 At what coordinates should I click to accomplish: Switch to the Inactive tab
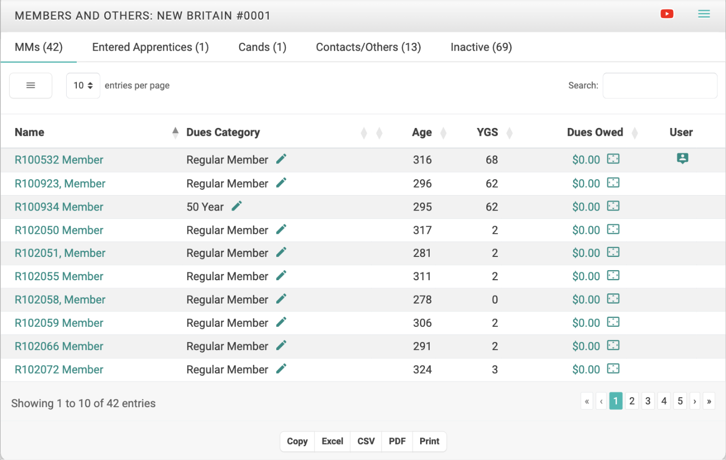click(481, 48)
